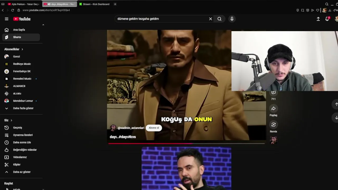Click the play/flow icon in browser toolbar
Viewport: 338px width, 190px height.
(313, 10)
